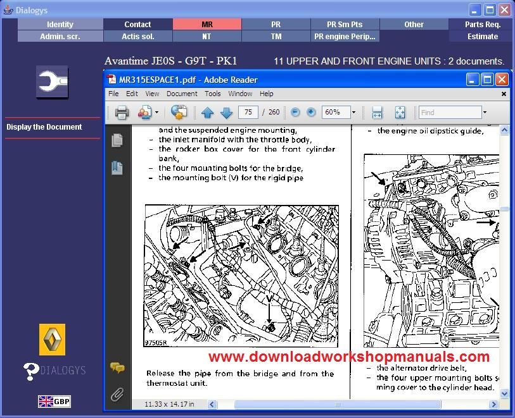Select the Other tab
This screenshot has height=418, width=515.
414,24
